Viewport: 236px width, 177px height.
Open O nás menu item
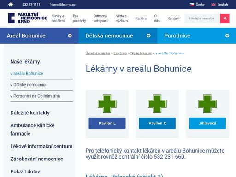(157, 18)
